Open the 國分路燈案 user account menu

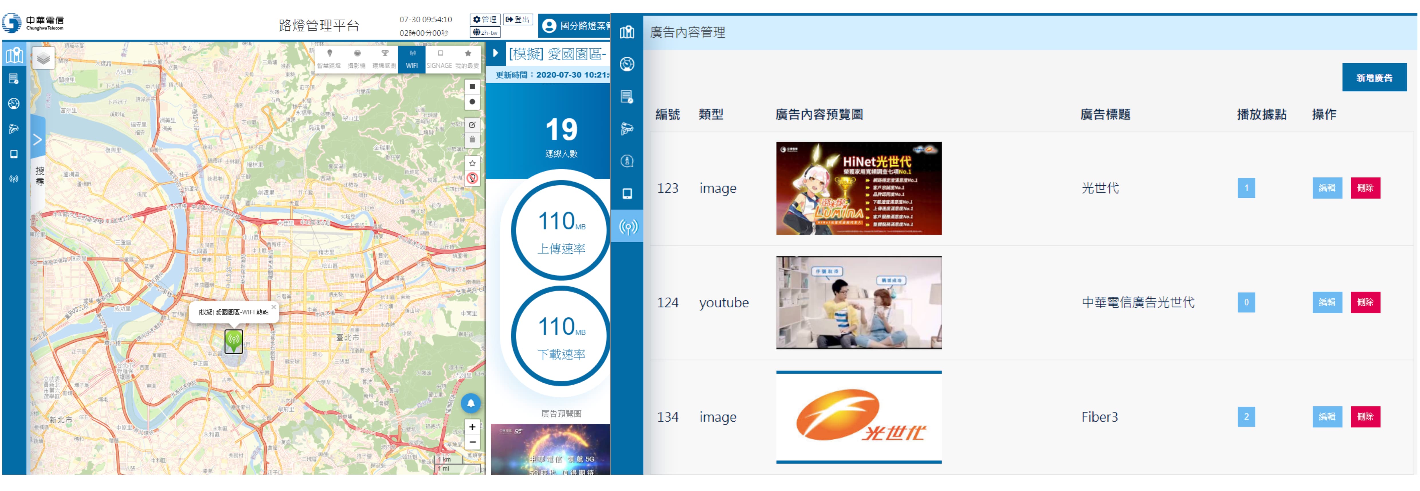click(574, 26)
